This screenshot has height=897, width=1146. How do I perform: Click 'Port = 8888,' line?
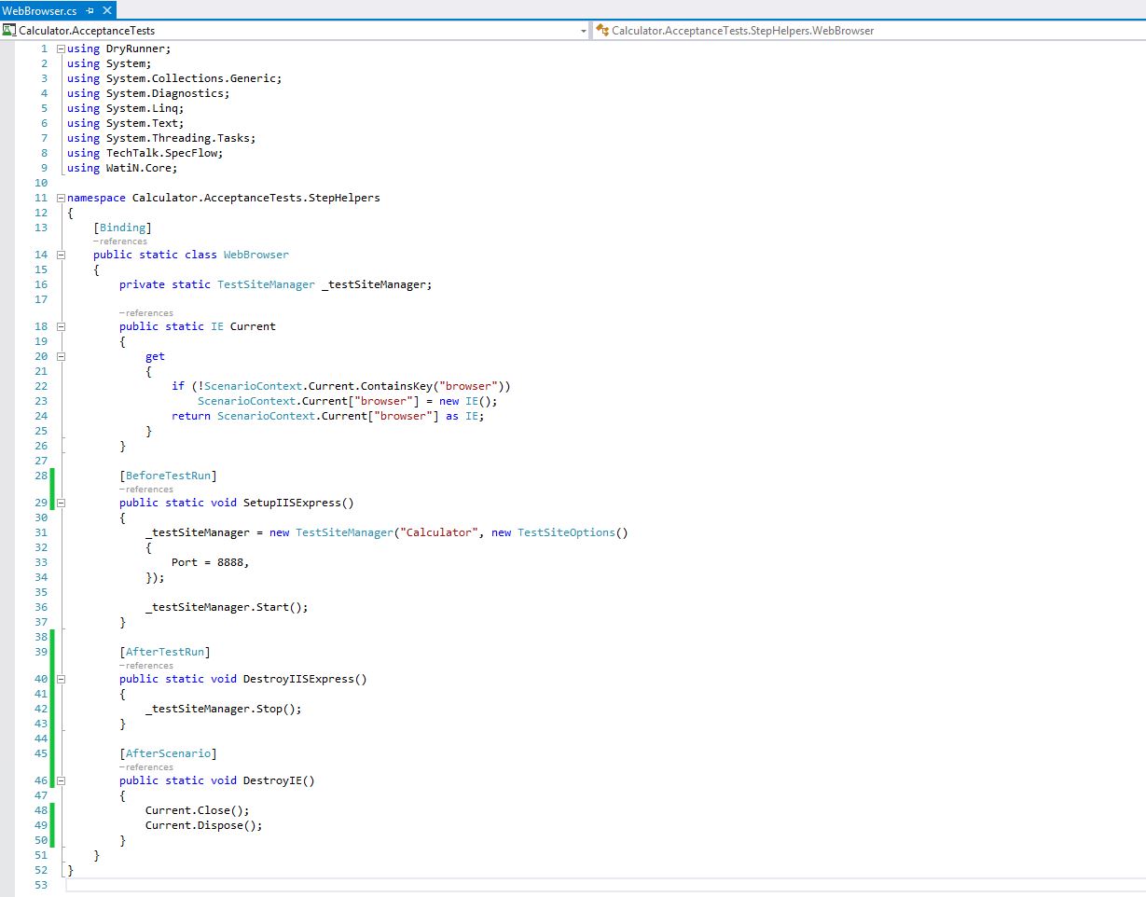tap(211, 562)
